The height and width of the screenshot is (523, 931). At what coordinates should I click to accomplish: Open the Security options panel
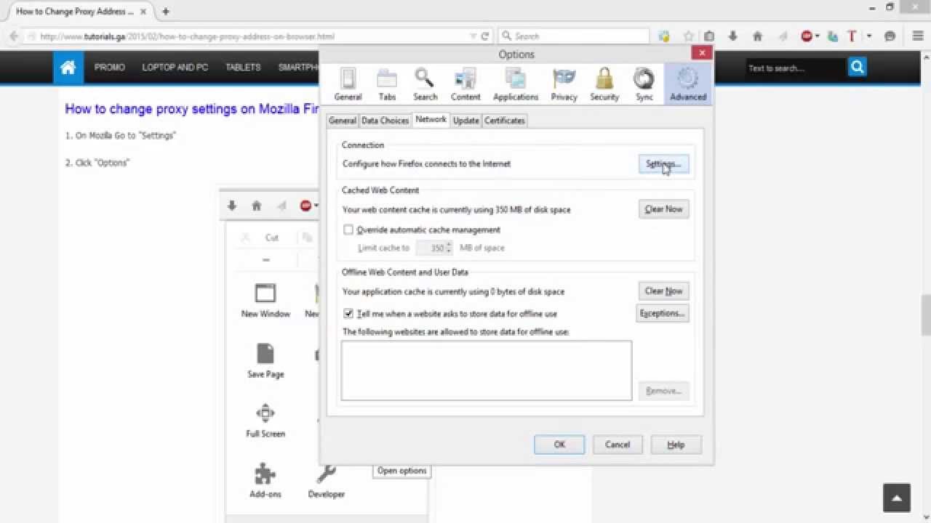point(604,84)
